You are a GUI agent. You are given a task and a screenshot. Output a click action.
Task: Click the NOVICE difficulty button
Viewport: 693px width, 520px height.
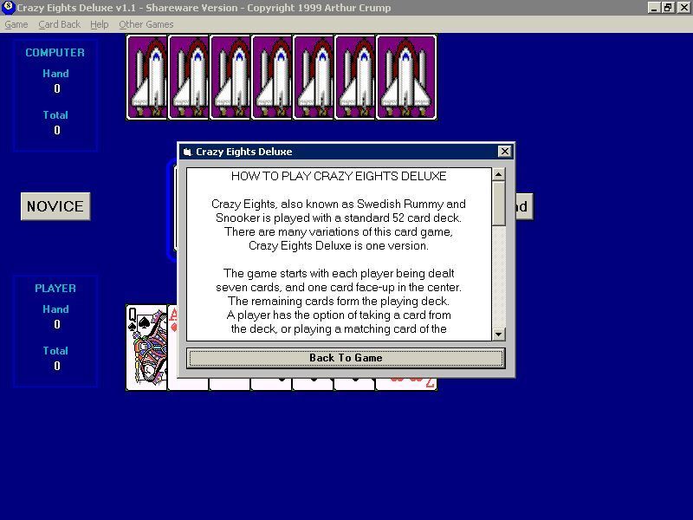coord(55,206)
